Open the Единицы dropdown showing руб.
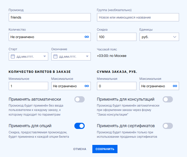This screenshot has height=157, width=187. 159,37
